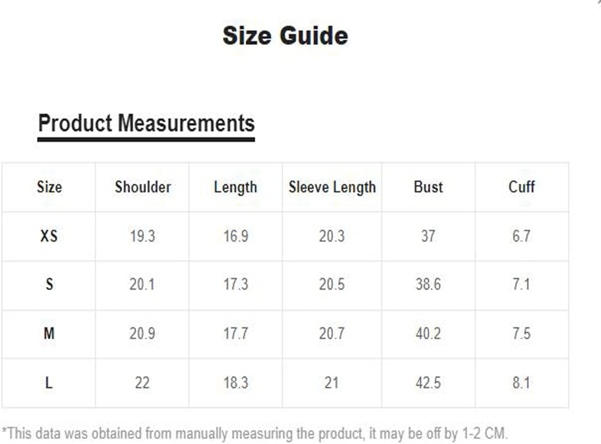Click the Product Measurements heading
Viewport: 601px width, 444px height.
point(146,123)
